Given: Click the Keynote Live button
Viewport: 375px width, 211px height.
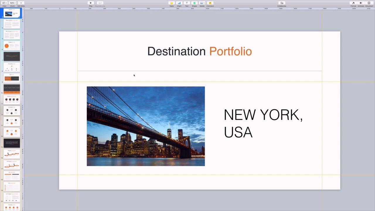Looking at the screenshot, I should pos(100,3).
